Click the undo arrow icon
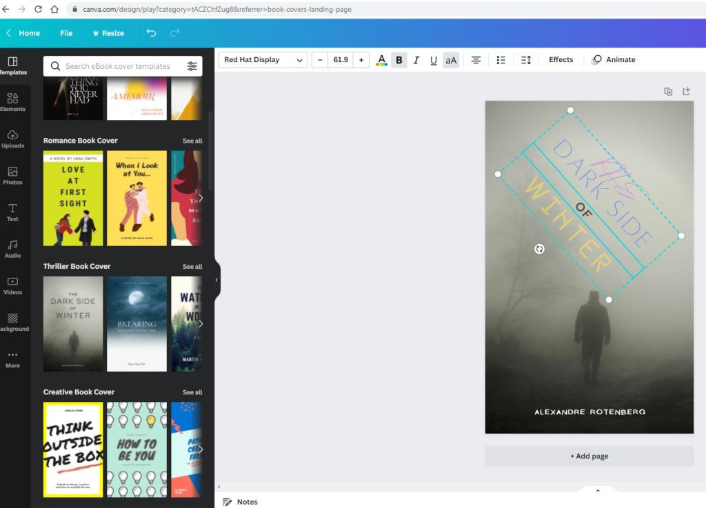The width and height of the screenshot is (706, 508). [x=151, y=33]
